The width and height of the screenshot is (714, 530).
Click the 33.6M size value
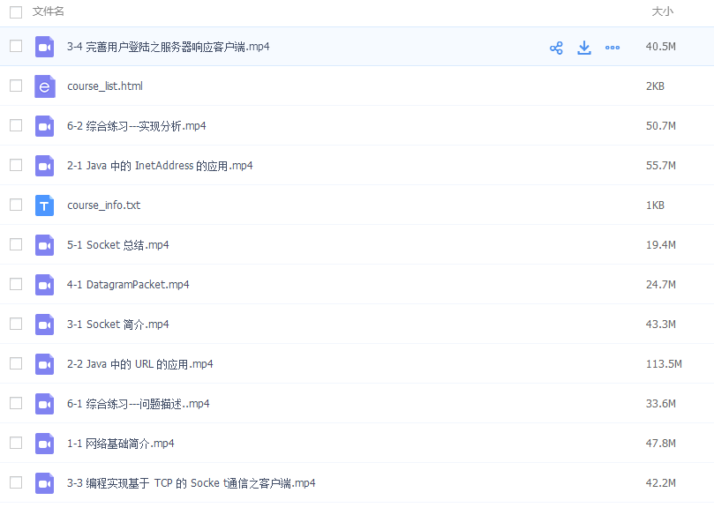click(x=661, y=404)
